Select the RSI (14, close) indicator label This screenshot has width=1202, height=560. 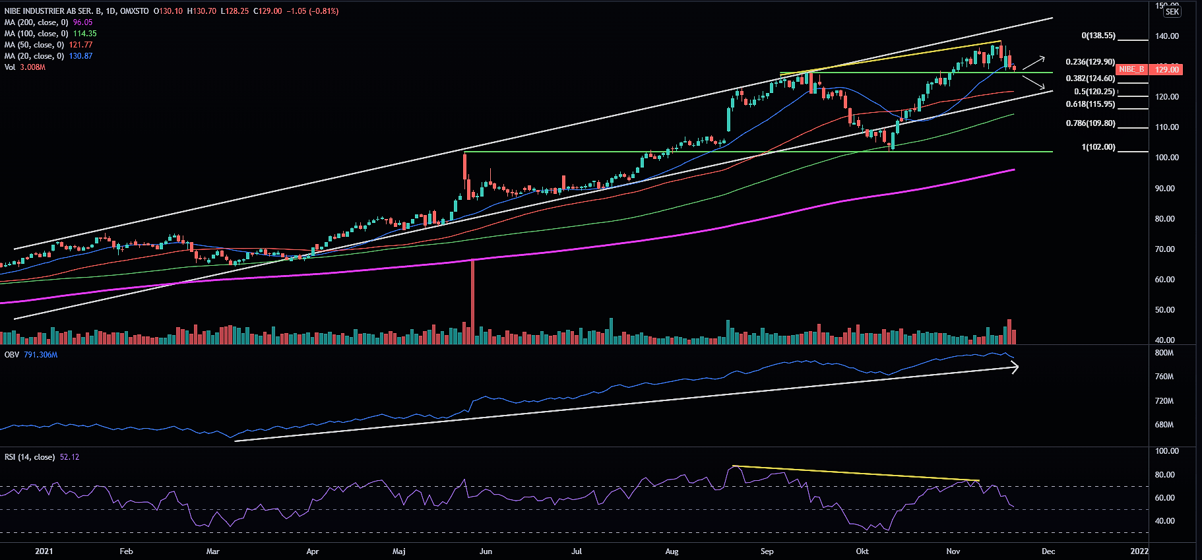point(30,457)
